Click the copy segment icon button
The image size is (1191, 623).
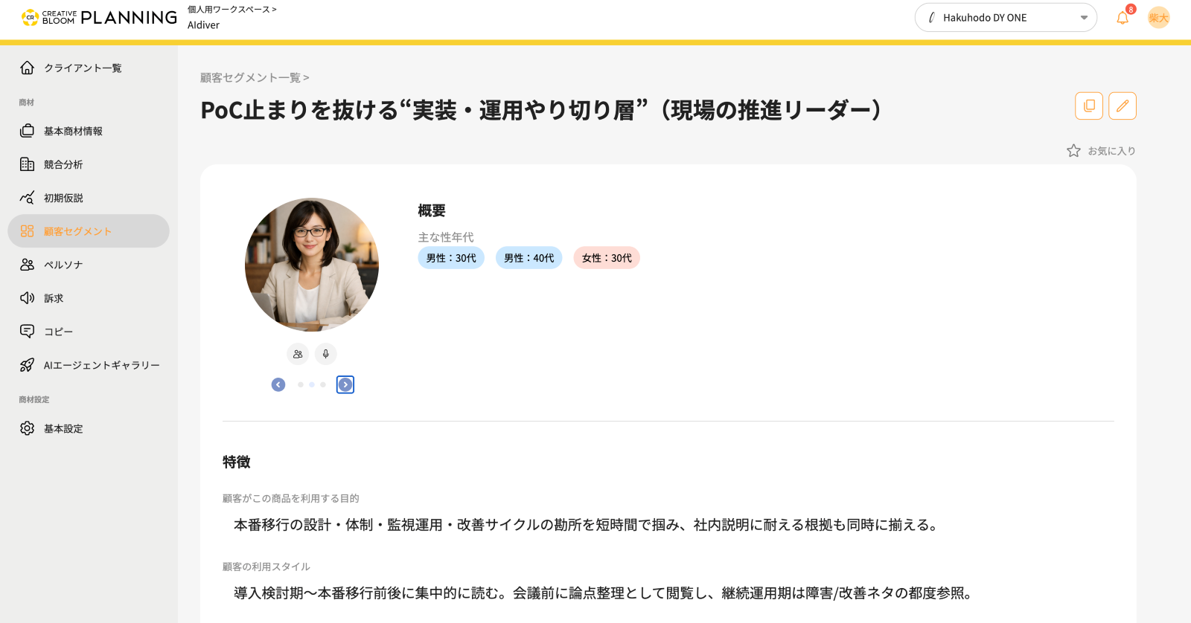[x=1088, y=106]
